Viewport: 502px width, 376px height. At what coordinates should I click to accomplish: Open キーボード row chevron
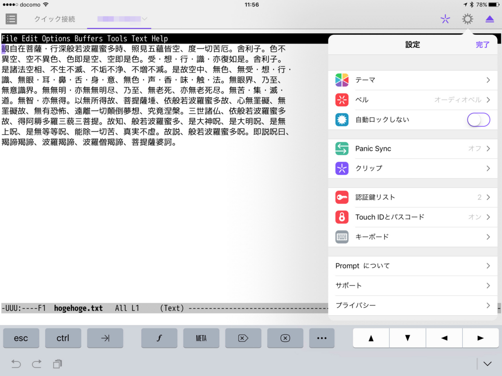pos(488,237)
